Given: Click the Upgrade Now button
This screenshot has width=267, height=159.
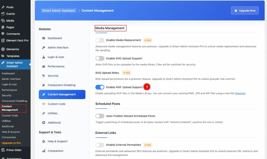Looking at the screenshot, I should pyautogui.click(x=245, y=10).
